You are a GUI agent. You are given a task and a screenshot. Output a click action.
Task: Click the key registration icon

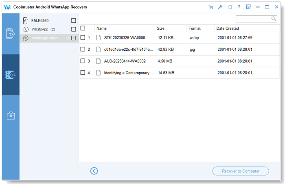click(x=220, y=7)
